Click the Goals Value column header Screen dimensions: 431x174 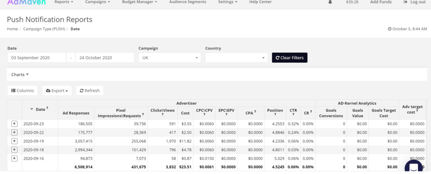(x=358, y=113)
